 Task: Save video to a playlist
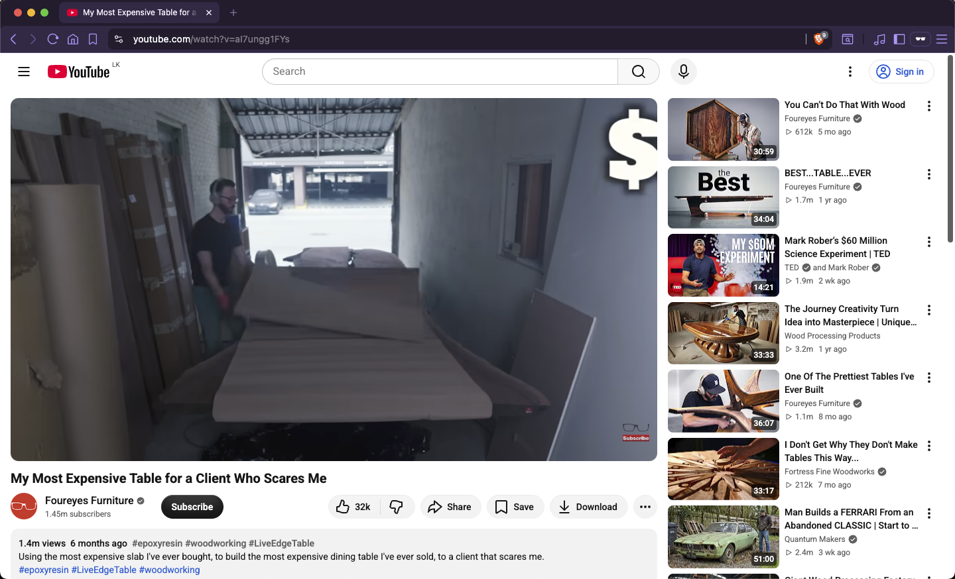515,507
